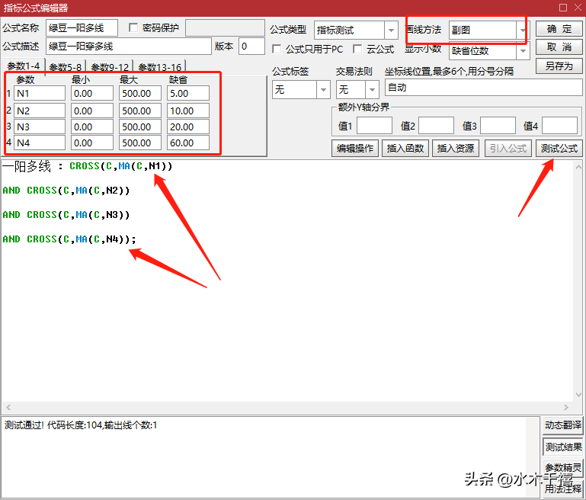Click the 版本 number field
This screenshot has height=500, width=586.
coord(251,46)
